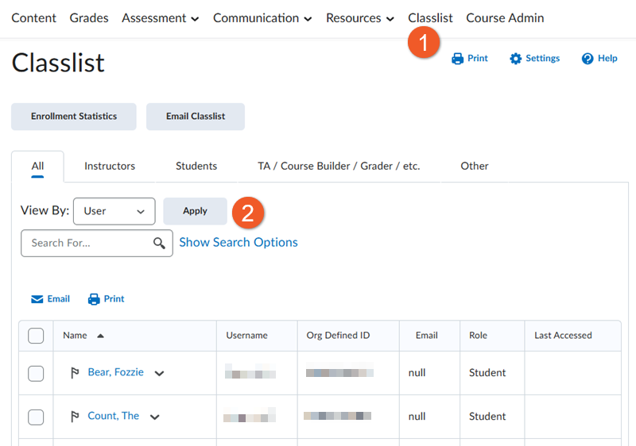Click the flag icon beside Count, The
This screenshot has width=636, height=446.
[x=75, y=417]
